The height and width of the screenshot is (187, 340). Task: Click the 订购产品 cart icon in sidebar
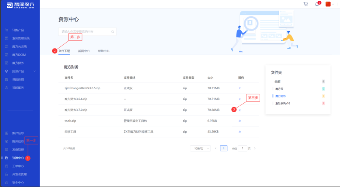pos(7,30)
